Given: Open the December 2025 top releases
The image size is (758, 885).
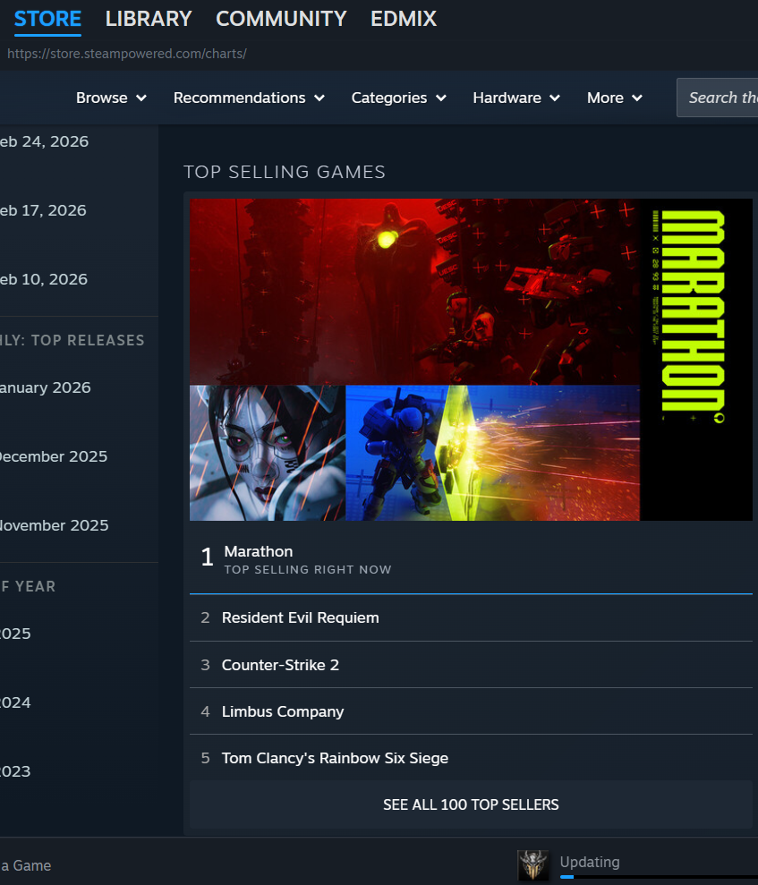Looking at the screenshot, I should pos(54,456).
